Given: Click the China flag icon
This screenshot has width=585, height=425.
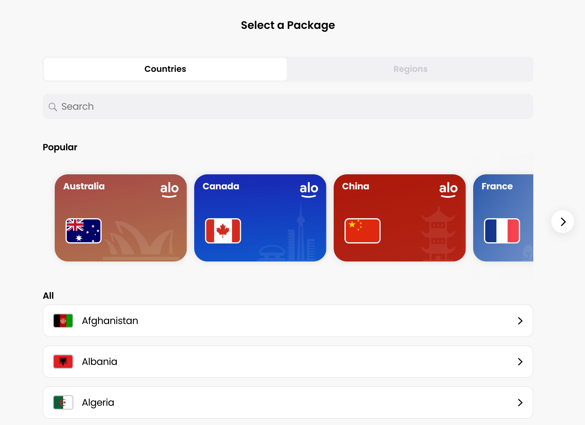Looking at the screenshot, I should click(x=363, y=231).
